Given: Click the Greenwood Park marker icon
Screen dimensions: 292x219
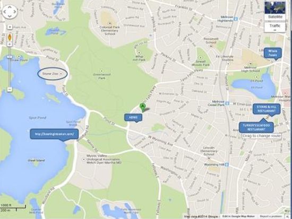Looking at the screenshot, I should pos(102,71).
